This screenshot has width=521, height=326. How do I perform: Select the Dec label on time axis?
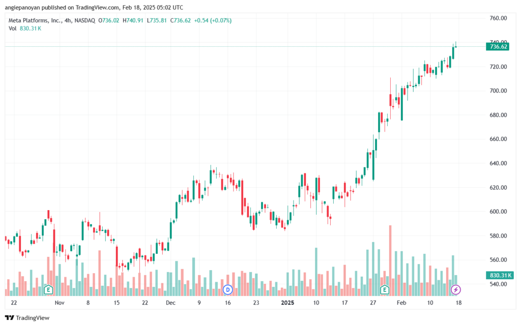tap(170, 303)
